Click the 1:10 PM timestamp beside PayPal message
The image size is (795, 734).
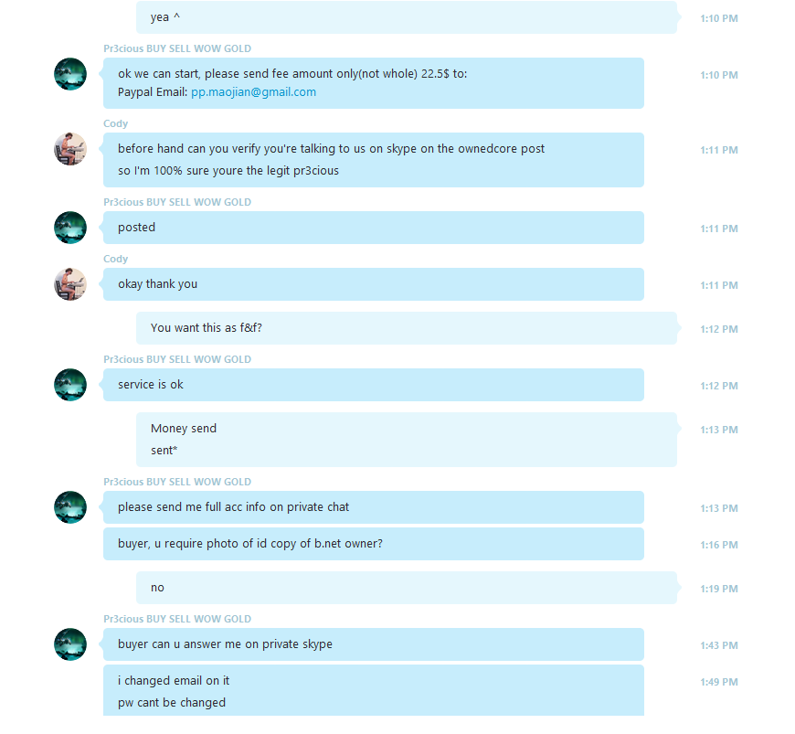(x=719, y=75)
